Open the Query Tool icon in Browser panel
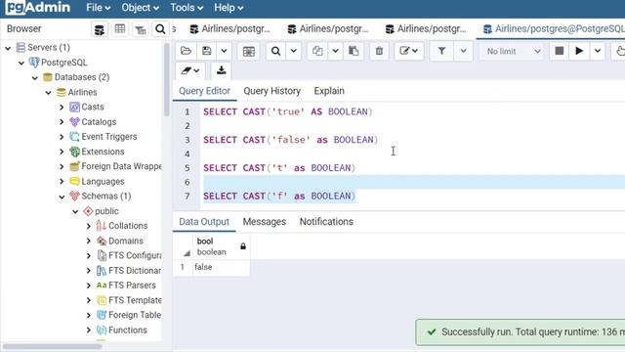Viewport: 625px width, 352px height. (100, 29)
